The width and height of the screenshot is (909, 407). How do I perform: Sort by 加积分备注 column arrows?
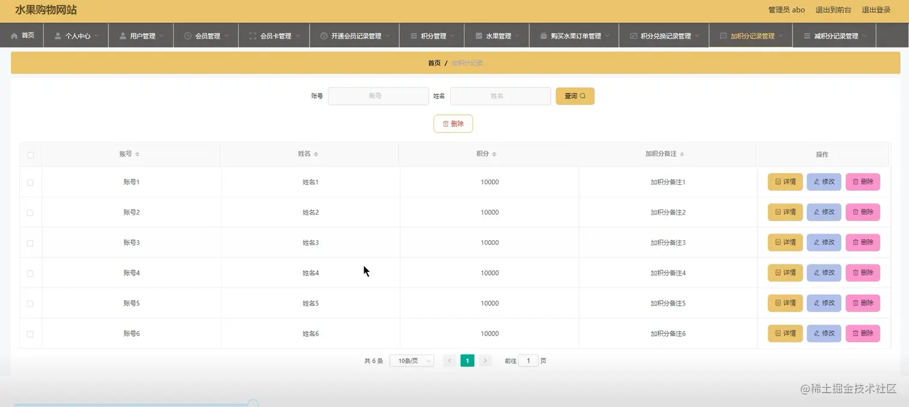point(682,154)
